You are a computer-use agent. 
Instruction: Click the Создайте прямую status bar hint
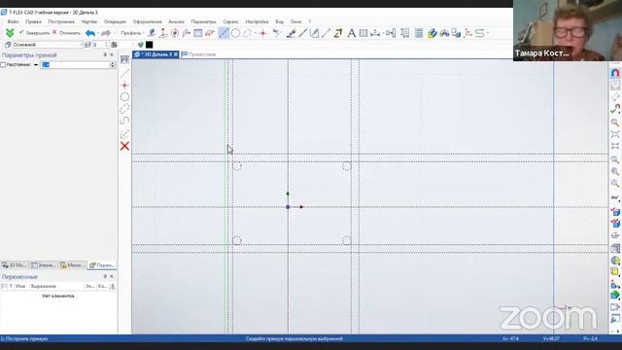pyautogui.click(x=294, y=339)
